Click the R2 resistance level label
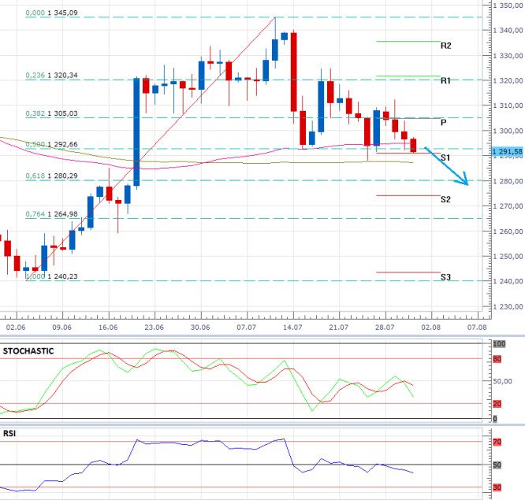Screen dimensions: 525x500 (445, 46)
